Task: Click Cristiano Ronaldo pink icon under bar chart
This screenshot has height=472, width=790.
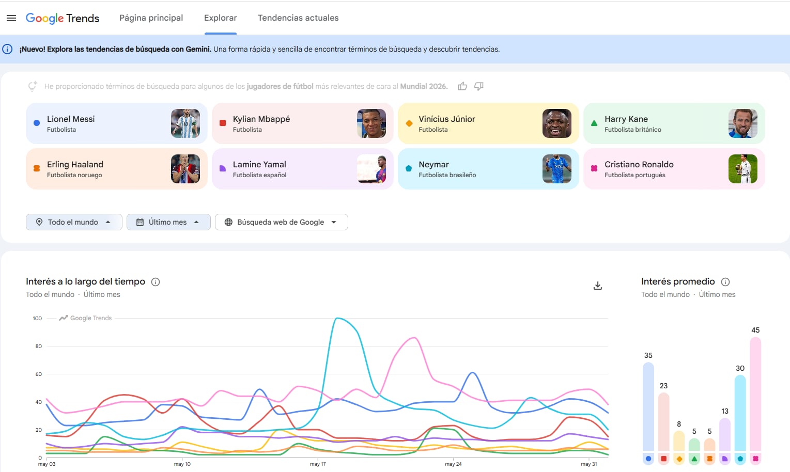Action: [x=755, y=459]
